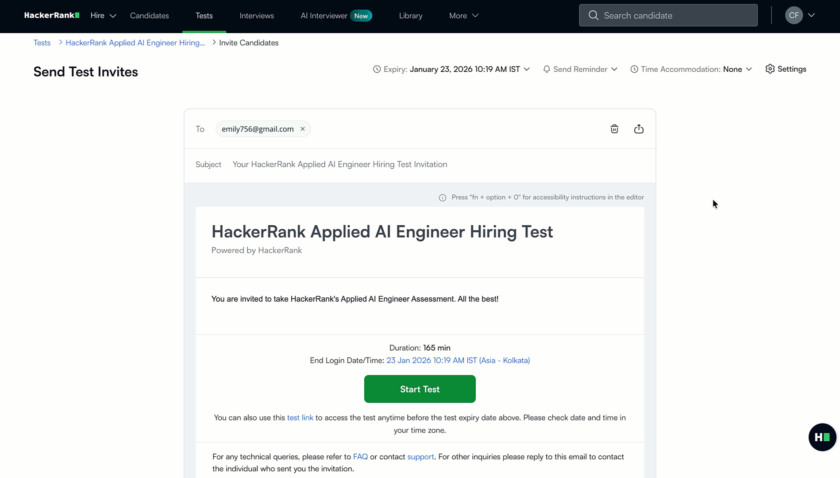Screen dimensions: 840x478
Task: Expand the Expiry date dropdown
Action: tap(527, 69)
